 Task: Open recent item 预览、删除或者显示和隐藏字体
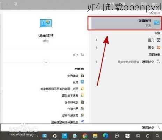point(62,89)
